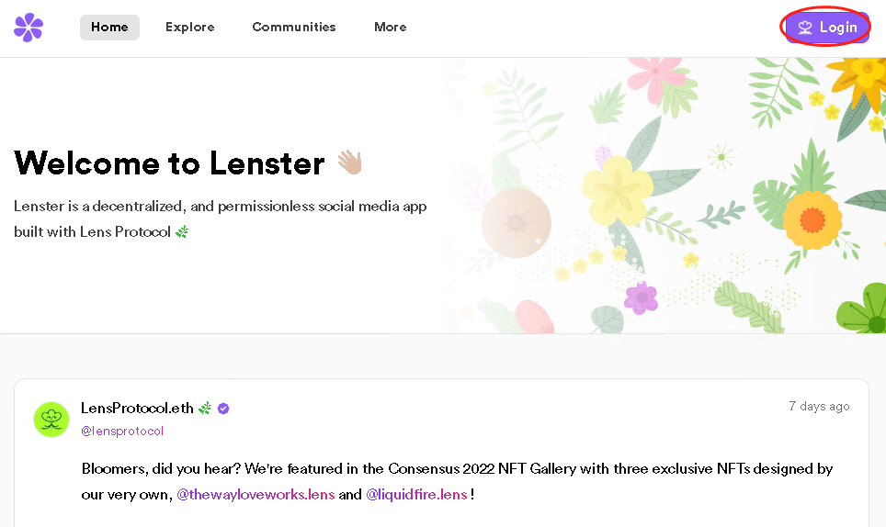Click the Lenster description paragraph

(221, 219)
